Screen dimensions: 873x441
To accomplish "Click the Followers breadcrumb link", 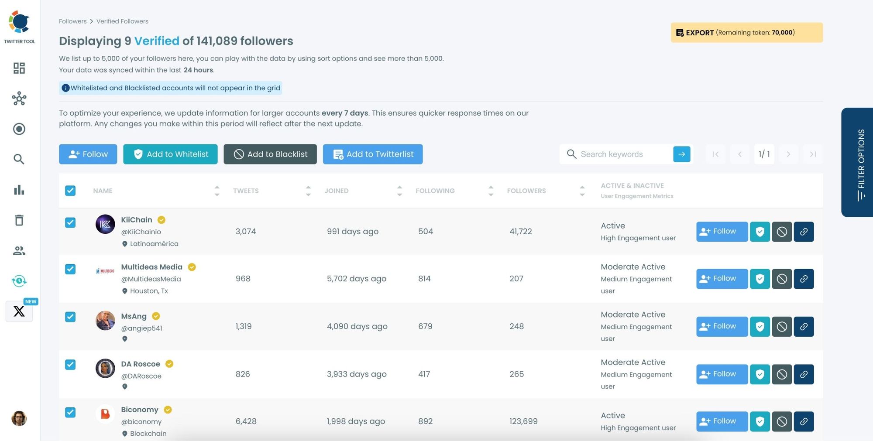I will [72, 21].
